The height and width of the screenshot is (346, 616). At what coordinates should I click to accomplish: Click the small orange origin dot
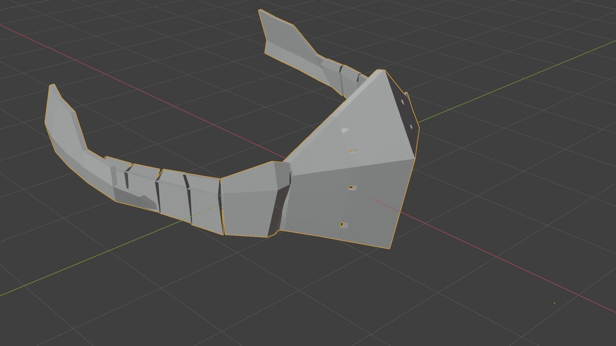[x=554, y=303]
